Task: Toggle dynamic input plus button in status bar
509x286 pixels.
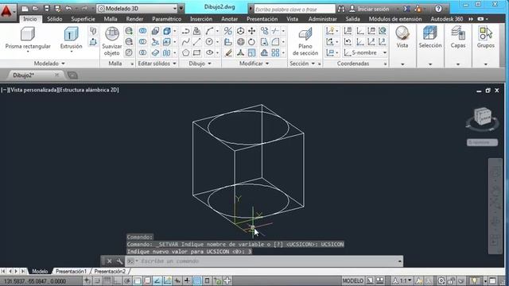Action: [187, 280]
